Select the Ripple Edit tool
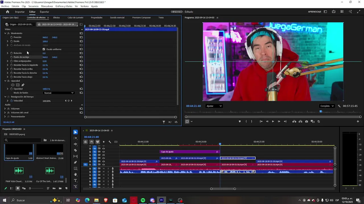This screenshot has height=204, width=364. [75, 144]
